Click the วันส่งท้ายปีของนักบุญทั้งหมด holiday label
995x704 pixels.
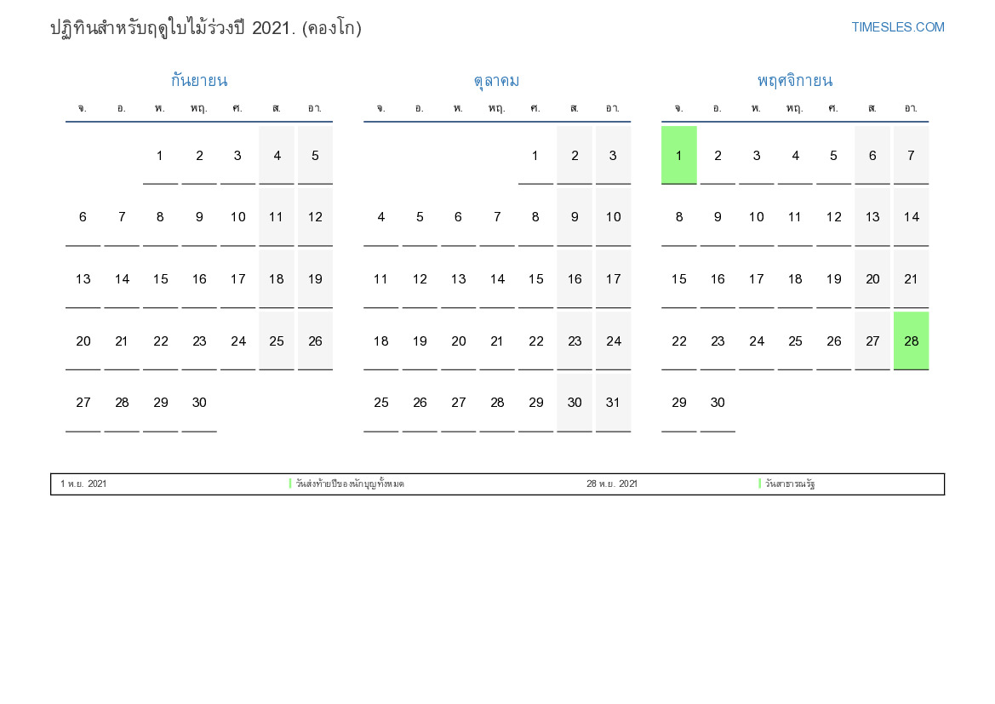[350, 484]
